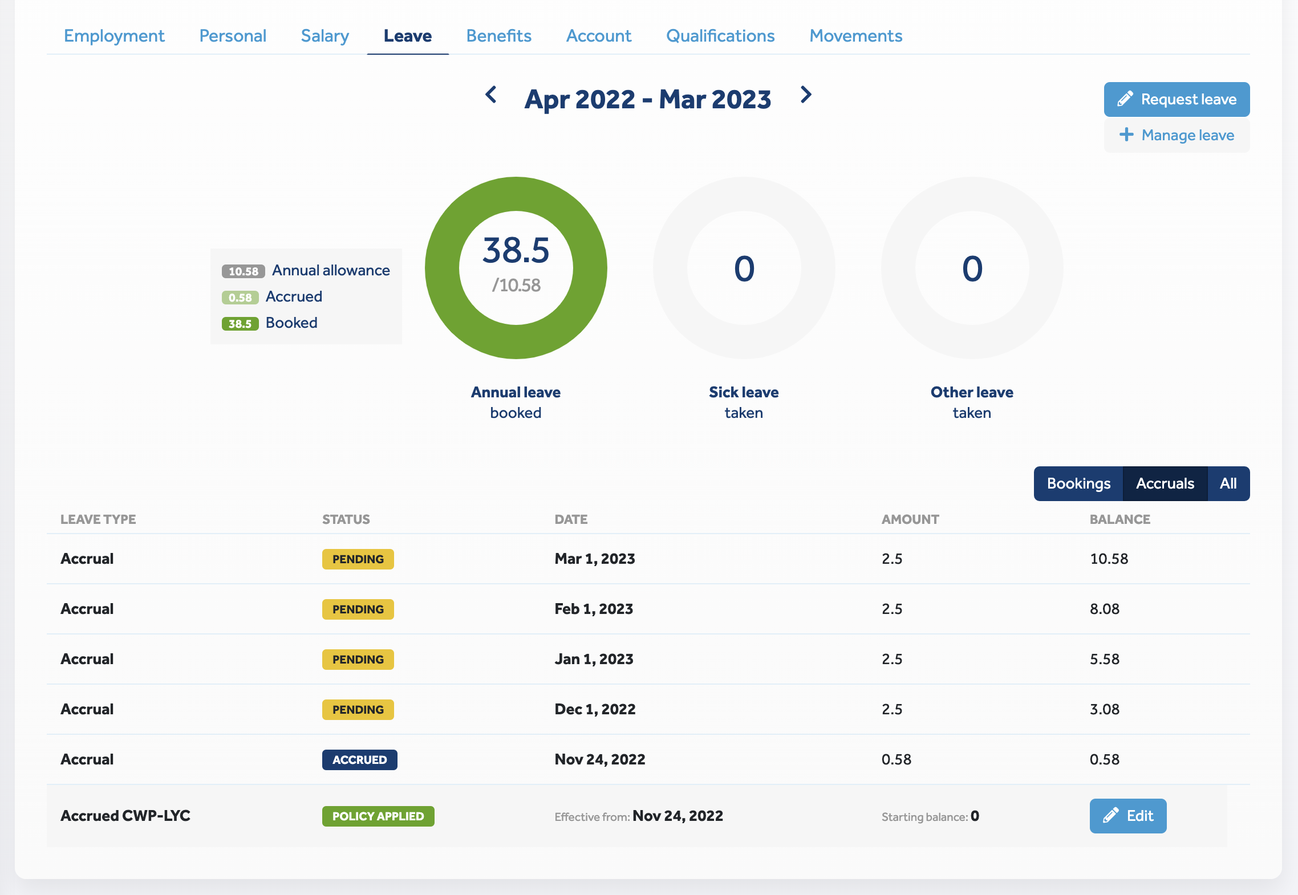The width and height of the screenshot is (1298, 895).
Task: Go to the next leave year
Action: pos(805,95)
